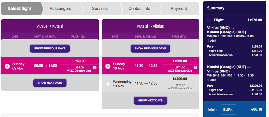Click WIZZ Discount Club price Lt174.00 on 16 Nov
This screenshot has height=117, width=269.
180,69
